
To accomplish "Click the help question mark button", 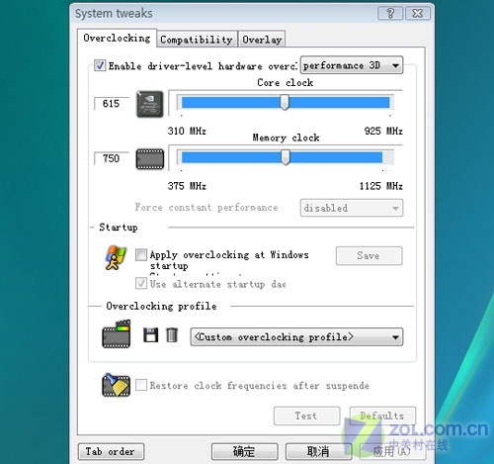I will (x=390, y=14).
